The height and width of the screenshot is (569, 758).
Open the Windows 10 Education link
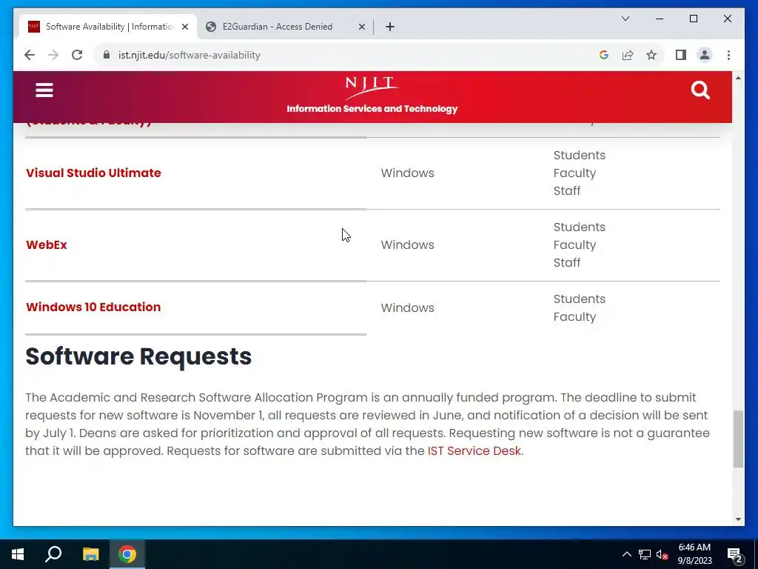point(93,307)
